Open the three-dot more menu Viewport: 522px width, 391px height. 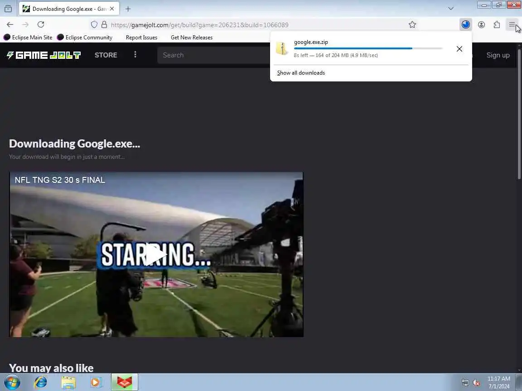click(135, 54)
